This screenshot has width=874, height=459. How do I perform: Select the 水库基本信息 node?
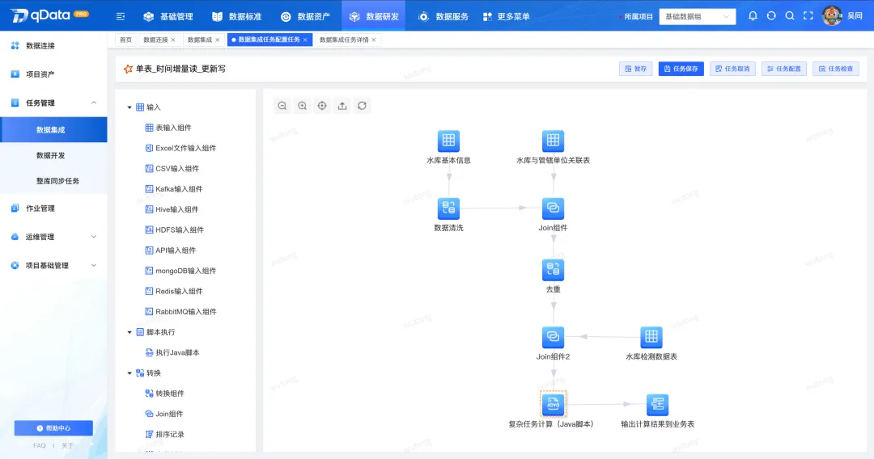pyautogui.click(x=448, y=141)
